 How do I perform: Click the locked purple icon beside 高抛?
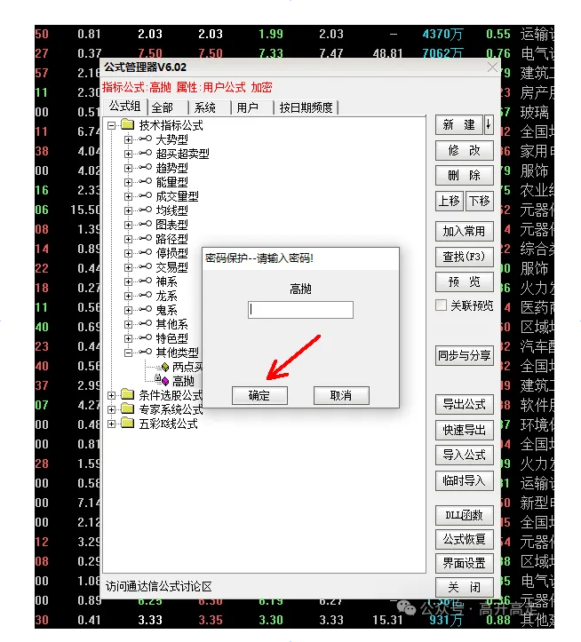(163, 380)
